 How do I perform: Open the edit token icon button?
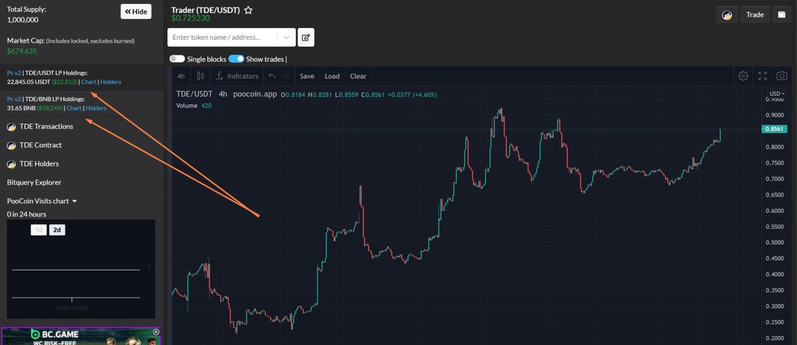coord(306,38)
